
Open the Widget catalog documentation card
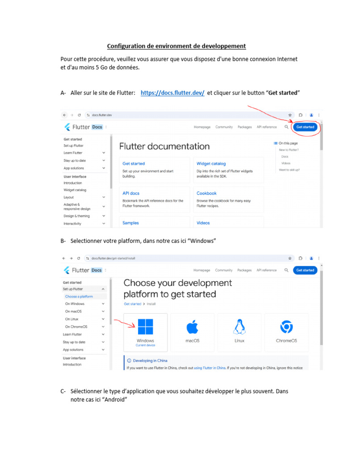coord(228,170)
